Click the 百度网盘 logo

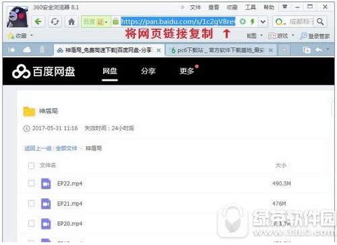[44, 71]
